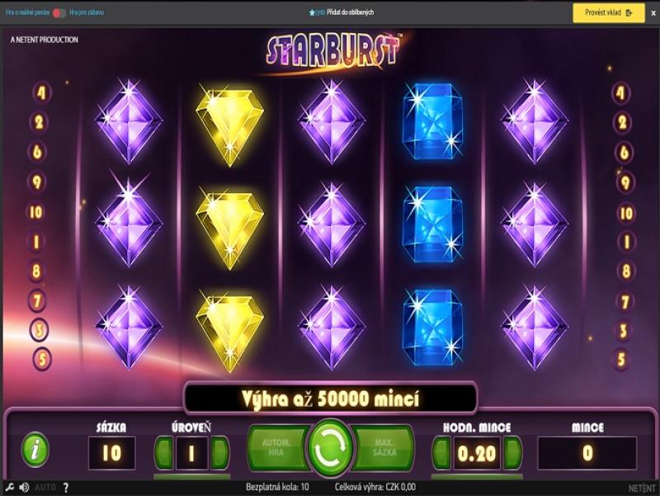Click the AUTOM. HRA button
This screenshot has width=660, height=496.
[x=278, y=447]
